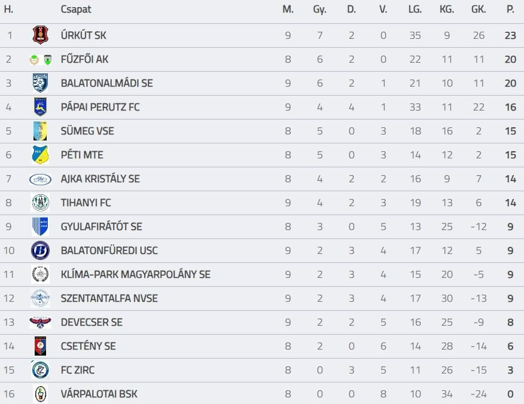The image size is (524, 404).
Task: Click the Pápai Perutz FC crest
Action: coord(40,107)
